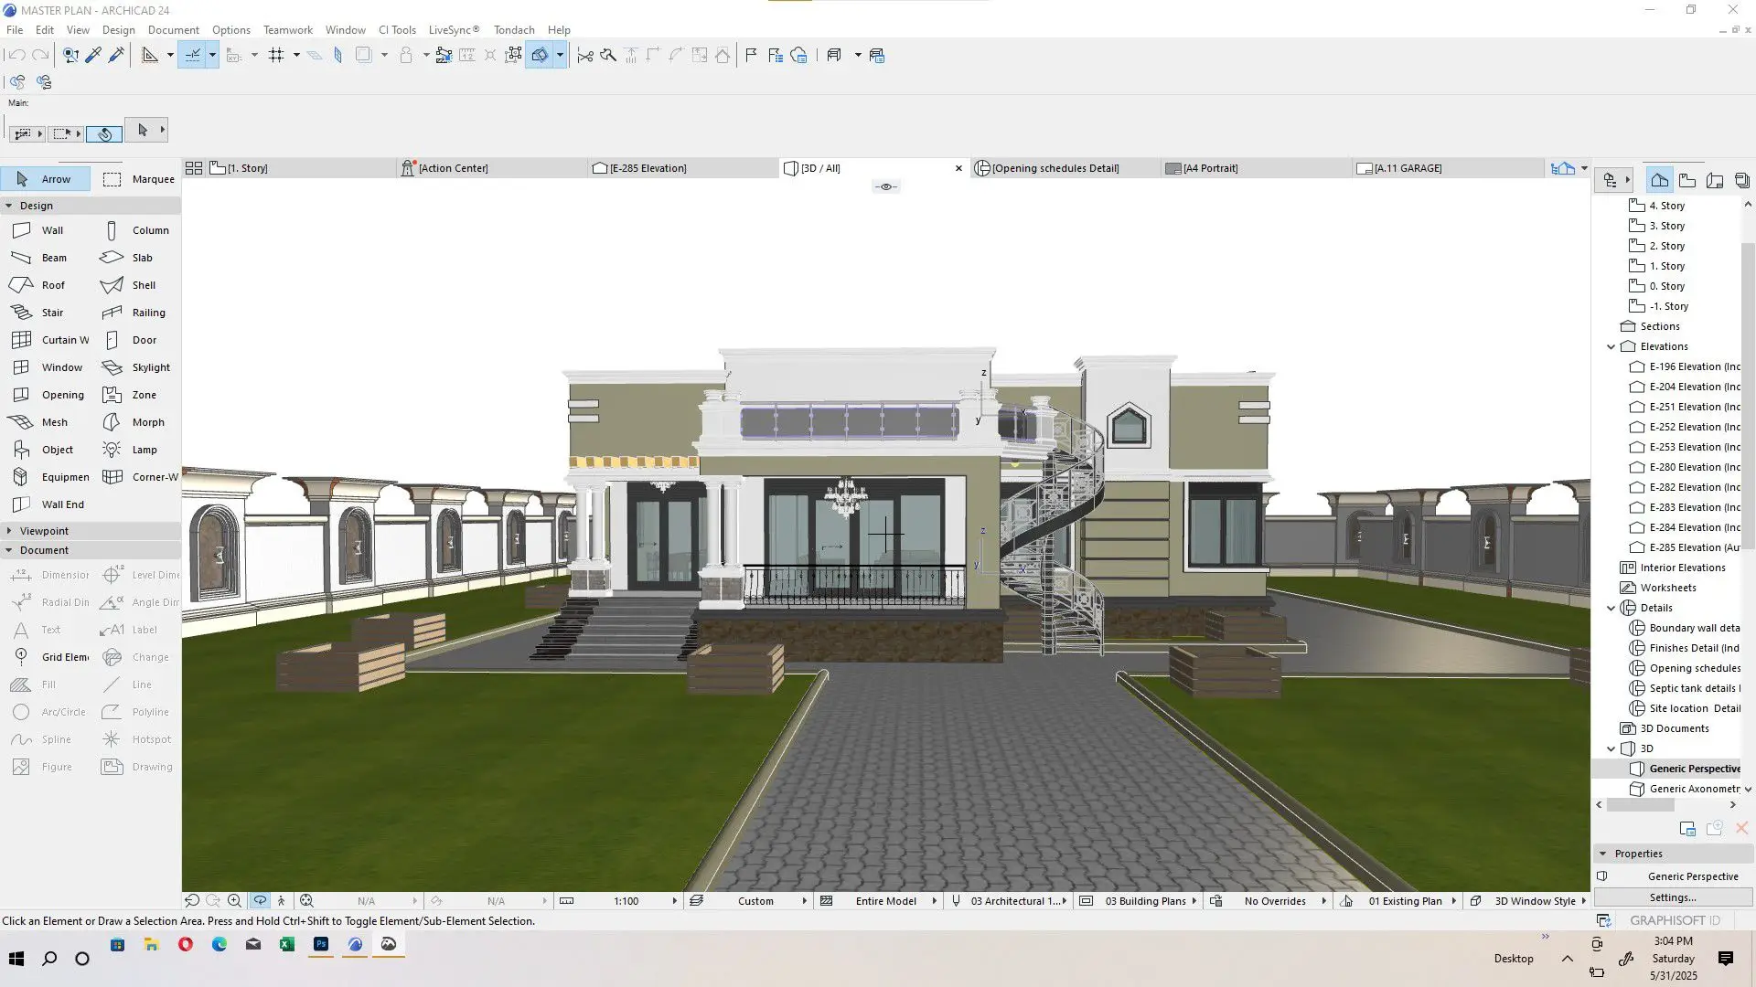Collapse the Details tree in the Navigator
This screenshot has width=1756, height=987.
pyautogui.click(x=1611, y=608)
